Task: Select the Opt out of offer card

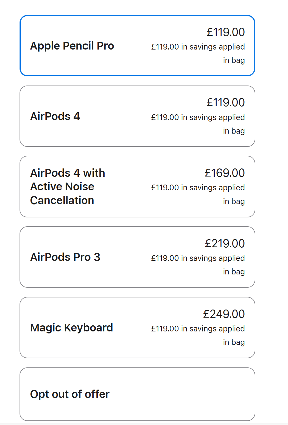Action: [137, 394]
